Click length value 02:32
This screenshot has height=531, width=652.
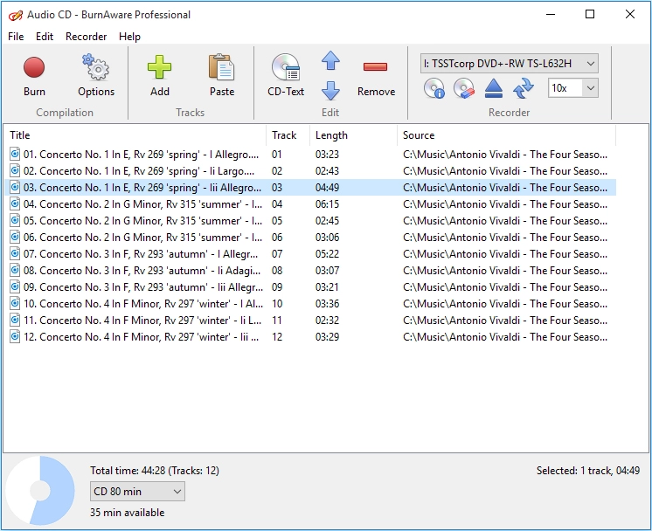pos(327,321)
